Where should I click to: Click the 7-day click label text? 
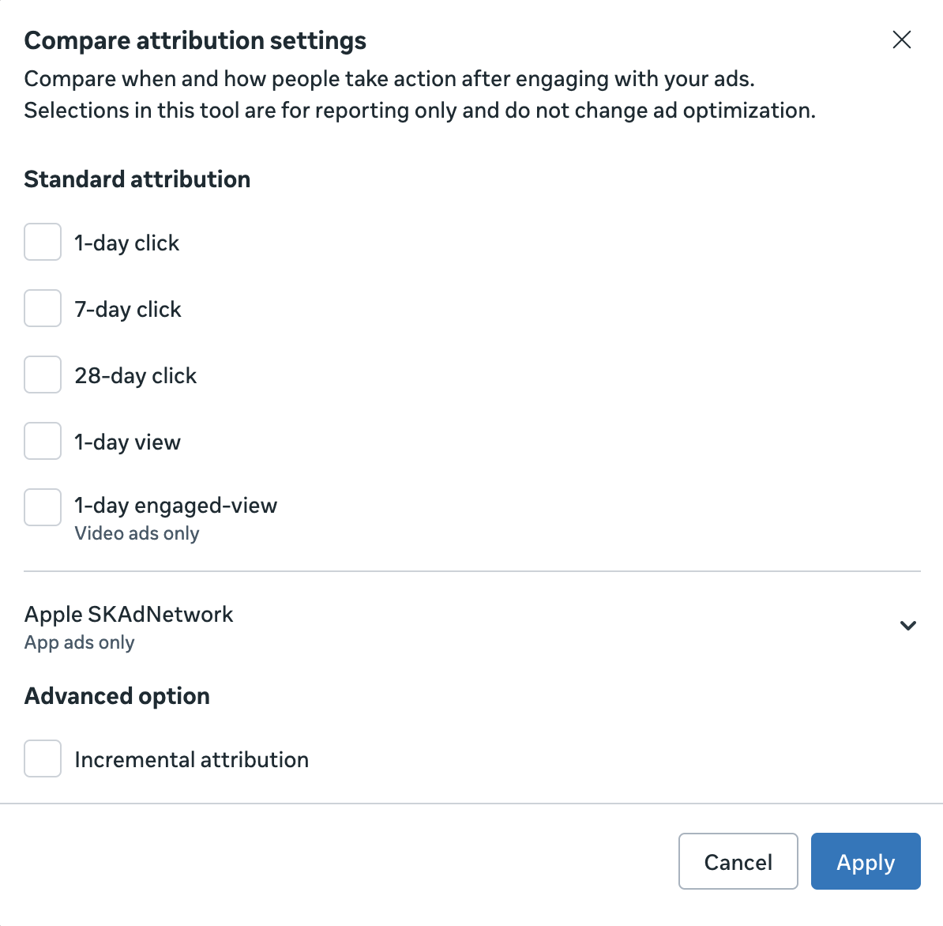[128, 310]
